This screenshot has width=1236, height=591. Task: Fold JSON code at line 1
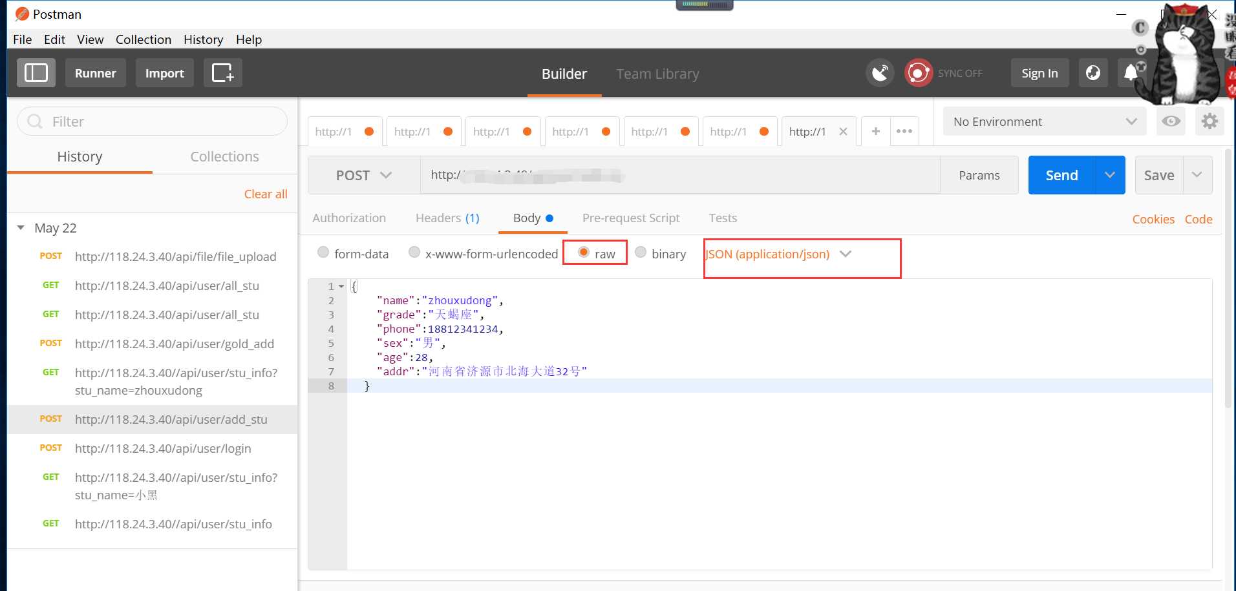(341, 286)
